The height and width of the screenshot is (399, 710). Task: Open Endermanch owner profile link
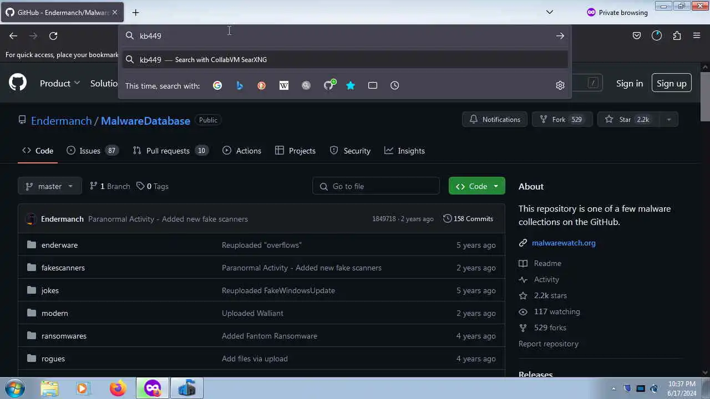point(62,121)
